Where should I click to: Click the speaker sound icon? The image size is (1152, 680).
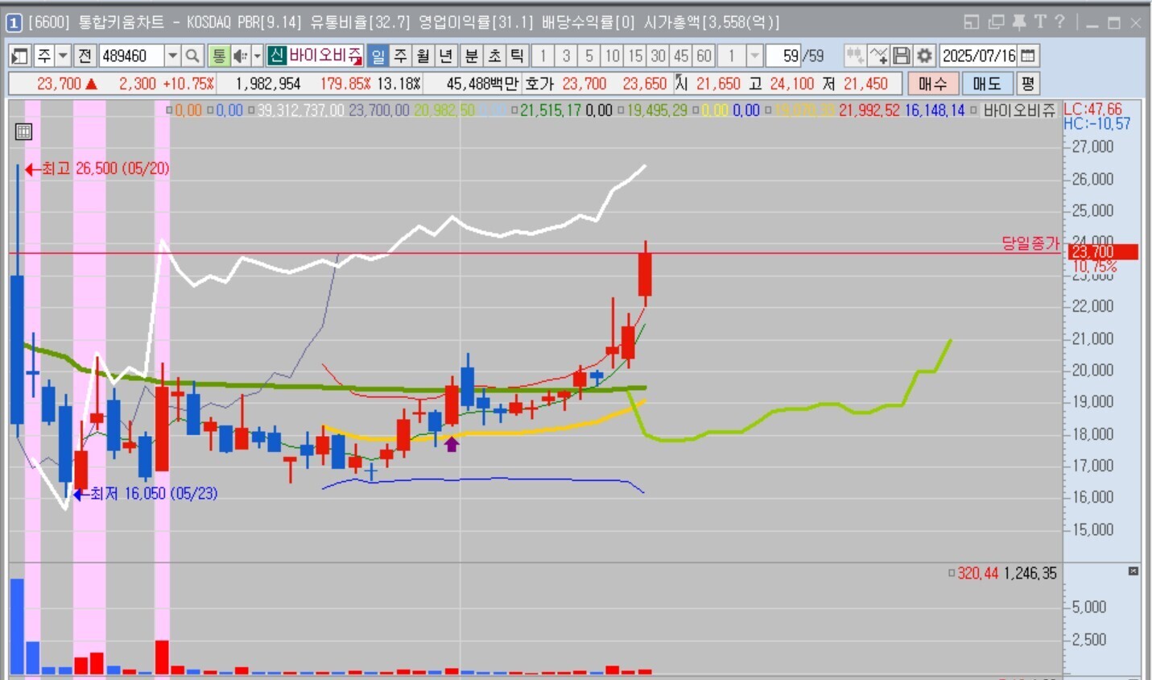(240, 56)
